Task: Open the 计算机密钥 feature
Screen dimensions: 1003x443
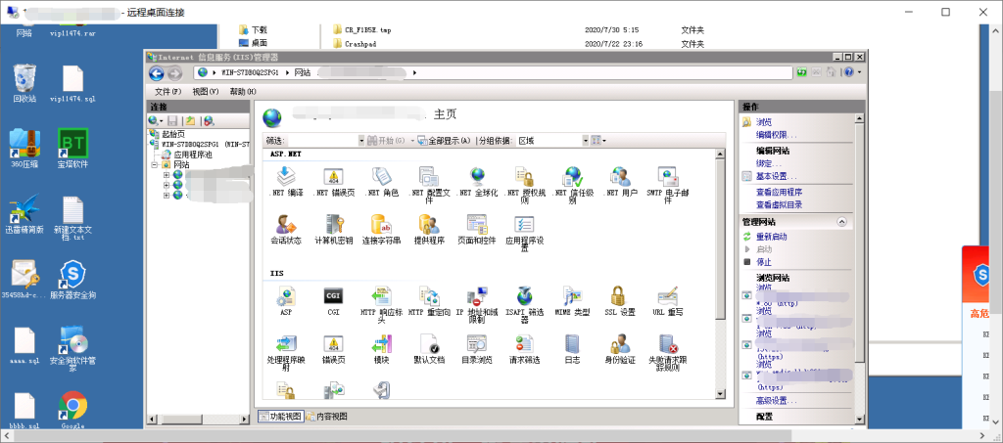Action: coord(333,230)
